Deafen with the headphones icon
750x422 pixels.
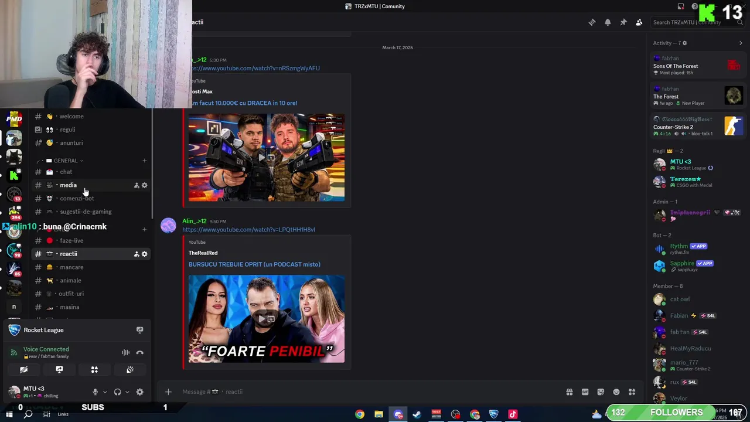[117, 392]
